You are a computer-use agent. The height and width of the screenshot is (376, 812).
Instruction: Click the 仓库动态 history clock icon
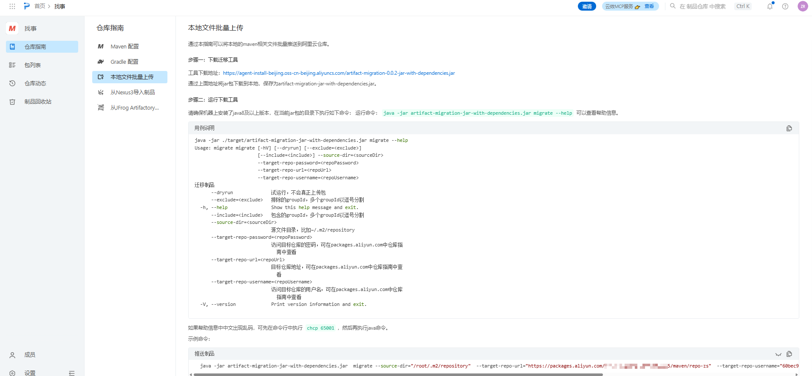tap(12, 83)
